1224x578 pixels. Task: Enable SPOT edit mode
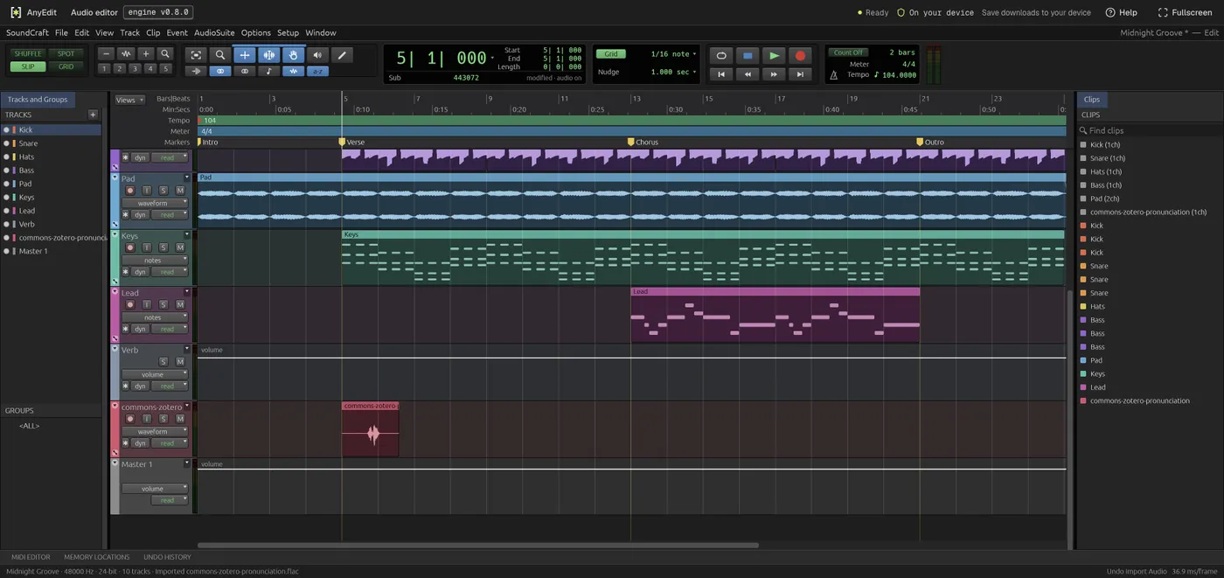(x=66, y=54)
